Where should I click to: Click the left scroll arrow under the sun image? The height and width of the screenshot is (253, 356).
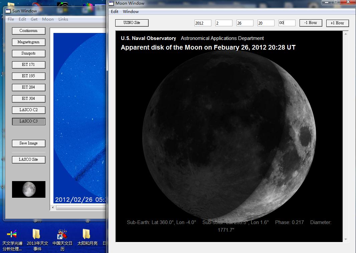coord(53,207)
